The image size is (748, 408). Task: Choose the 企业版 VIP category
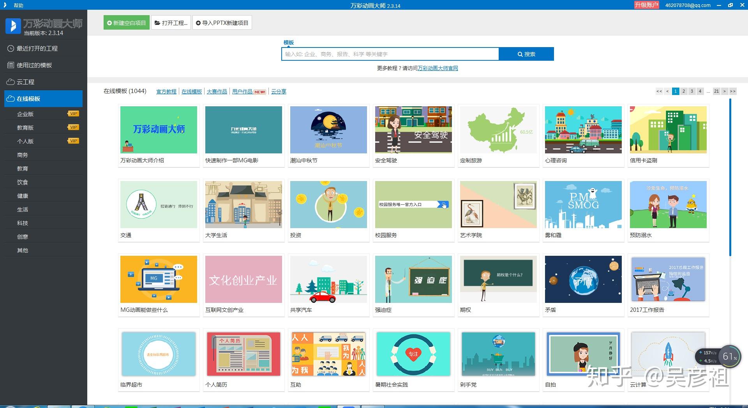pos(43,114)
